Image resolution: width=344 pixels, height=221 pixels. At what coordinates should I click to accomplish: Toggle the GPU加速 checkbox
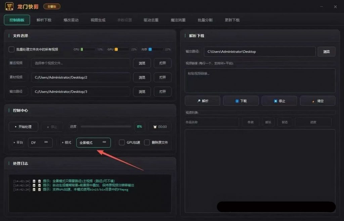[x=122, y=142]
